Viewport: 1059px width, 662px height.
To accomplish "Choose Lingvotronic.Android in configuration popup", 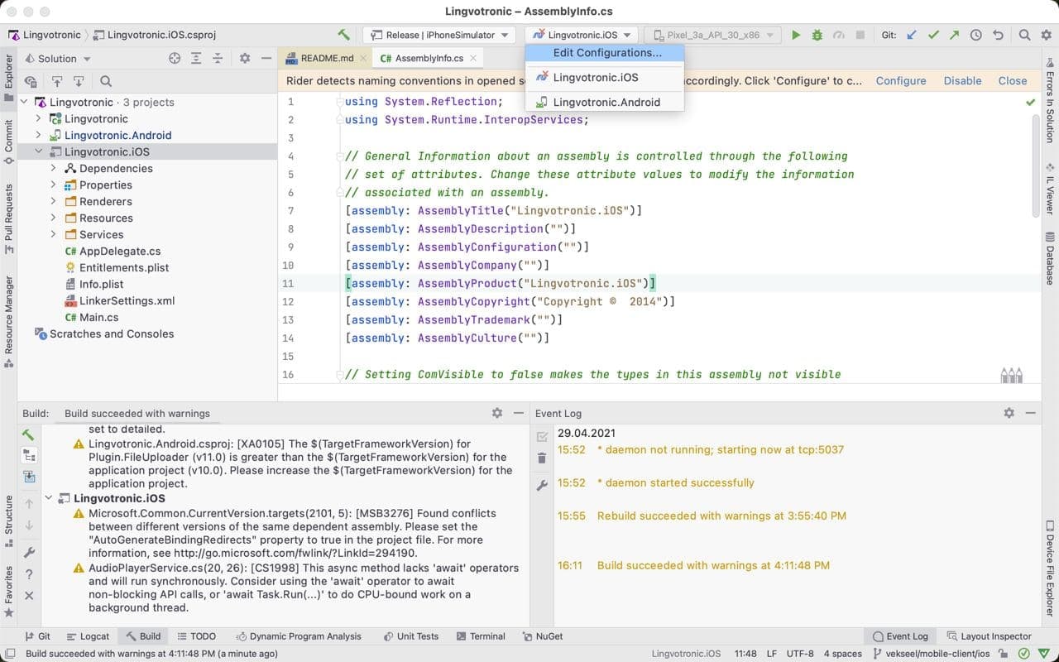I will click(x=606, y=102).
